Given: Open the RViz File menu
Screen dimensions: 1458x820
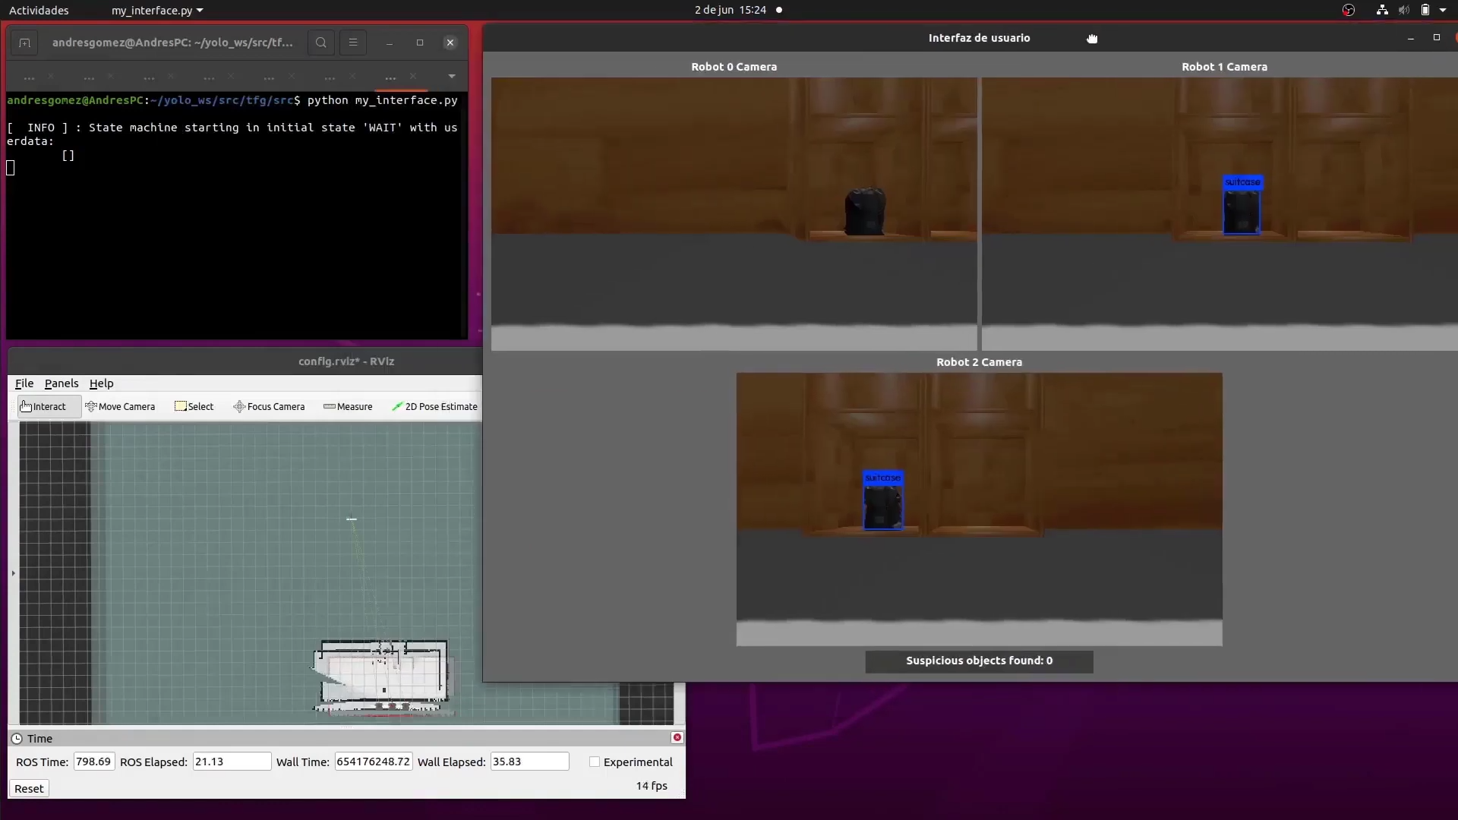Looking at the screenshot, I should [x=24, y=383].
